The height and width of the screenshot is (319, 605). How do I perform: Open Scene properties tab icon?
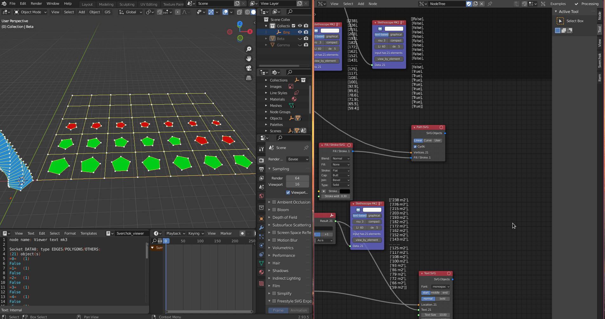click(261, 187)
